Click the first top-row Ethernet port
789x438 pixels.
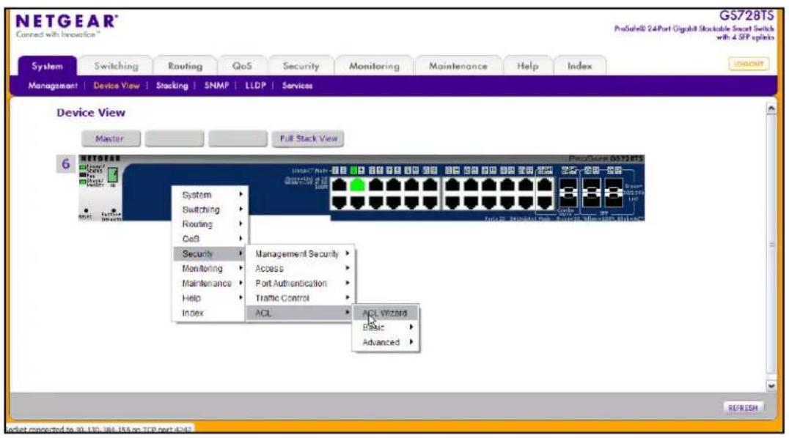(340, 185)
